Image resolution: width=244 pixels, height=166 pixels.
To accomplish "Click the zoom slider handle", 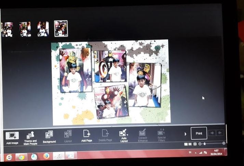I will (x=205, y=144).
